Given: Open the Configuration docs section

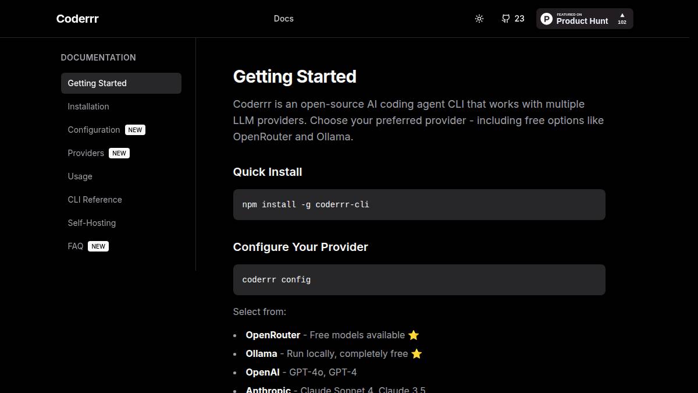Looking at the screenshot, I should pyautogui.click(x=94, y=130).
